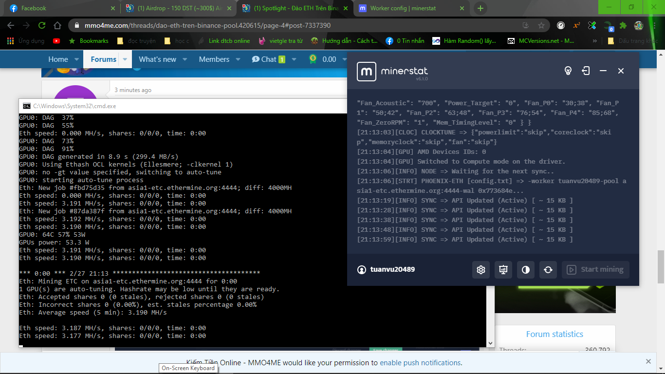665x374 pixels.
Task: Click the address bar site lock icon
Action: pyautogui.click(x=76, y=25)
